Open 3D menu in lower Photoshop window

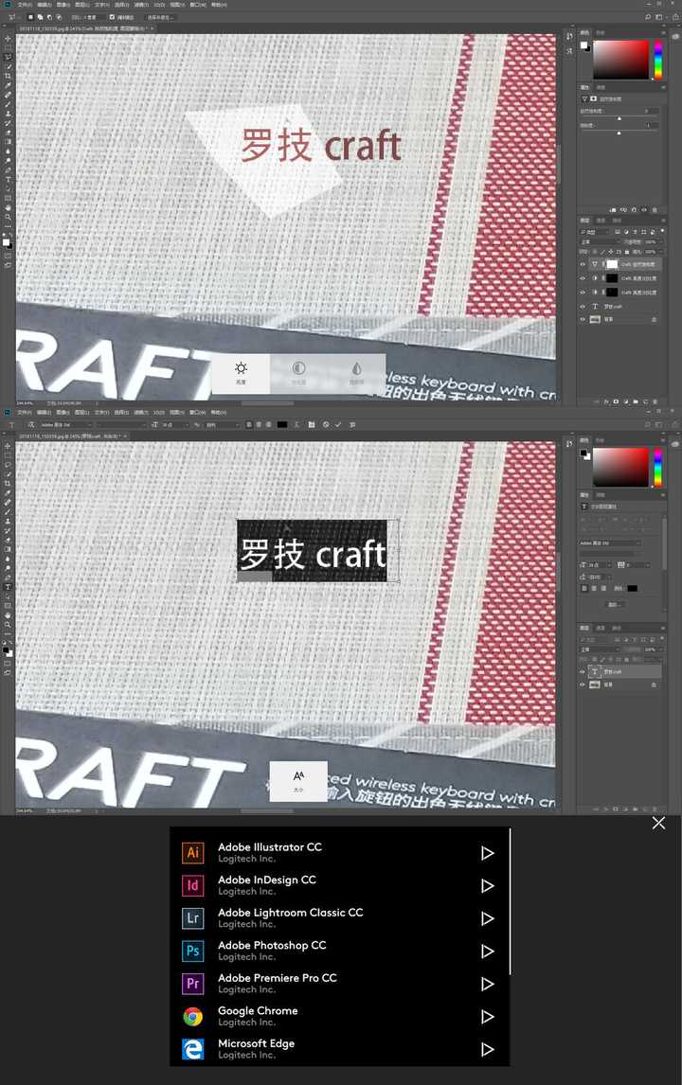coord(159,413)
